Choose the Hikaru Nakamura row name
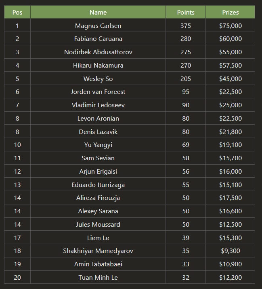The height and width of the screenshot is (289, 262). pos(98,66)
